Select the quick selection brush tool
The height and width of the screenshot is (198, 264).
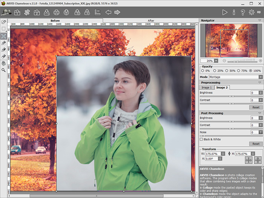click(3, 22)
